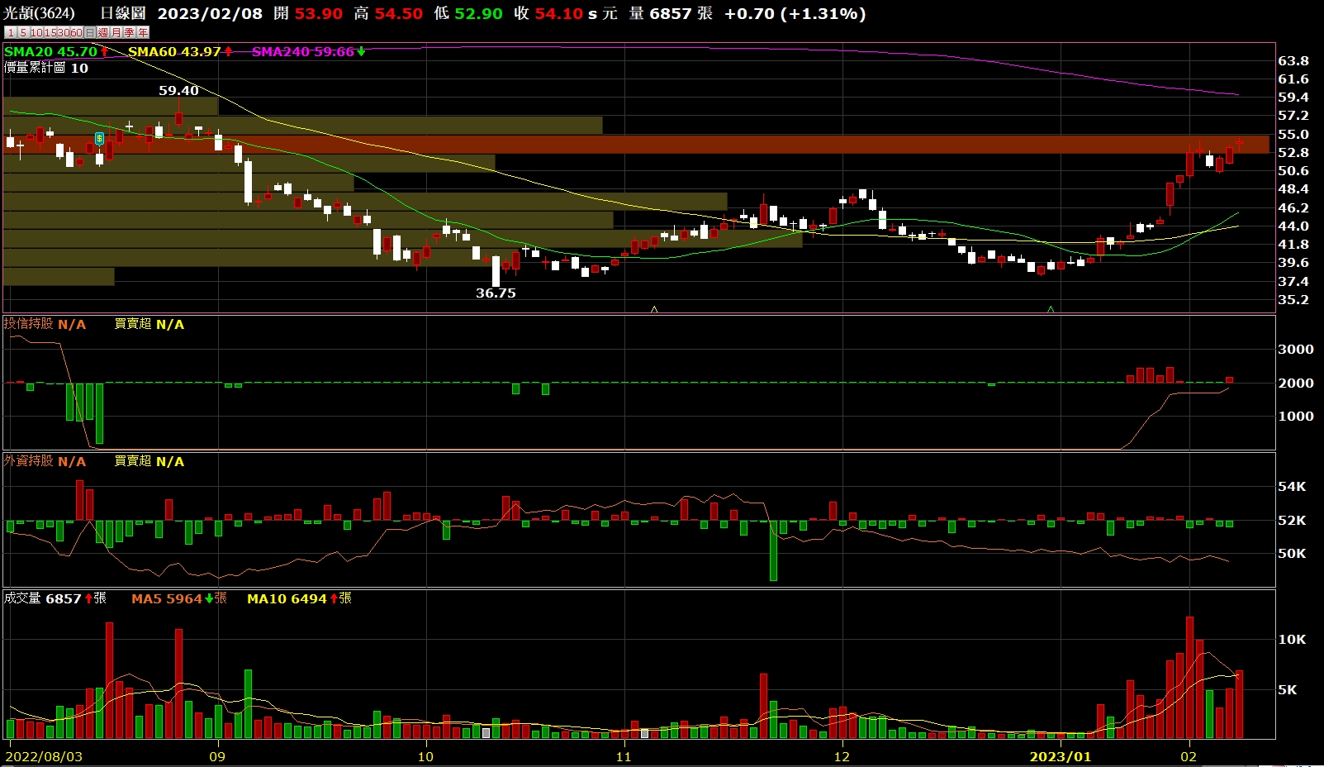Image resolution: width=1324 pixels, height=767 pixels.
Task: Choose the 60-minute period button
Action: point(77,32)
